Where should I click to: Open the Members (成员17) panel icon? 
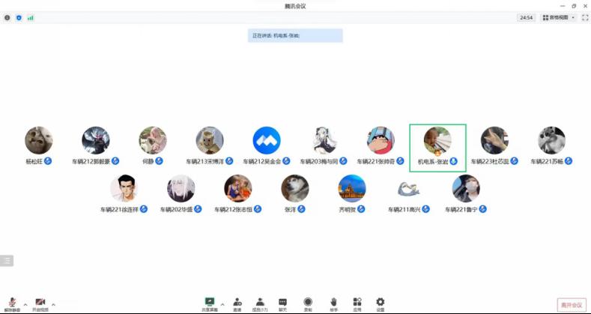(260, 302)
